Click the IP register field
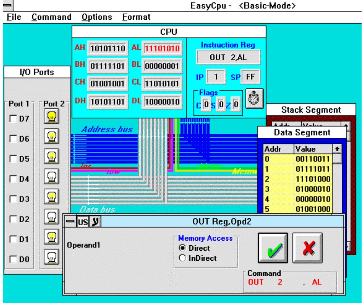The width and height of the screenshot is (364, 303). 216,77
